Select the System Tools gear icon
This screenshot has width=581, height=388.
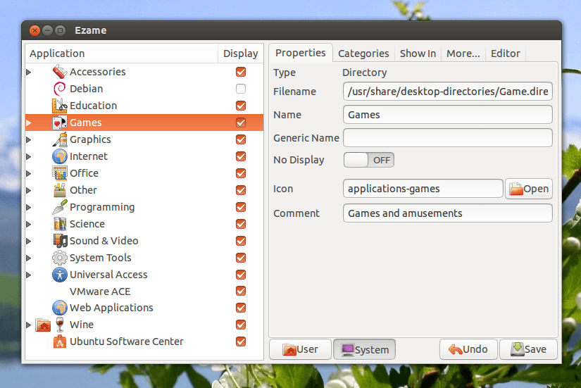[x=59, y=258]
